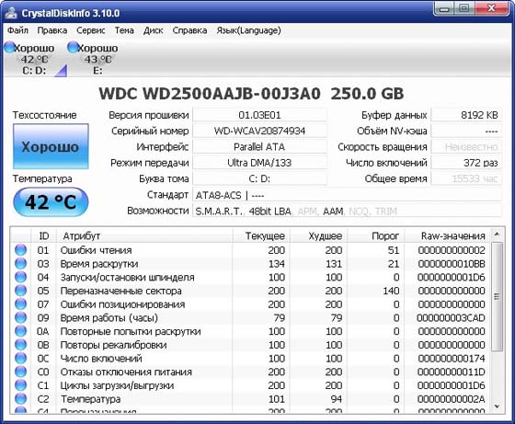The height and width of the screenshot is (424, 515).
Task: Click the 42 °C temperature indicator
Action: [51, 202]
